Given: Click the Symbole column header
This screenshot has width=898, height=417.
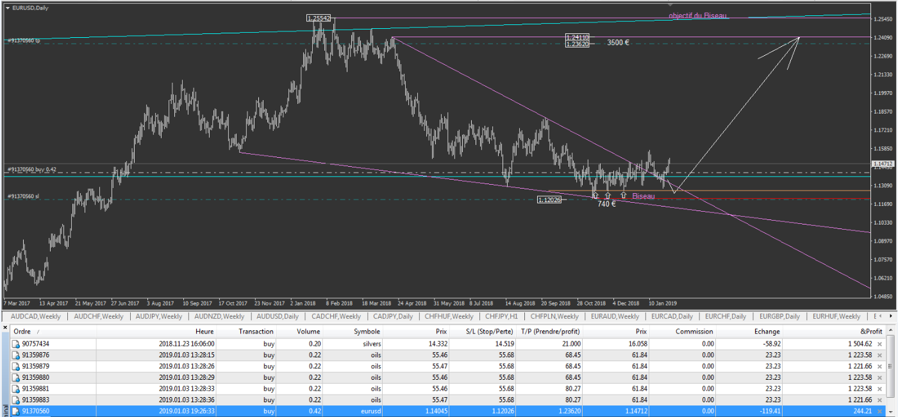Looking at the screenshot, I should [x=367, y=332].
